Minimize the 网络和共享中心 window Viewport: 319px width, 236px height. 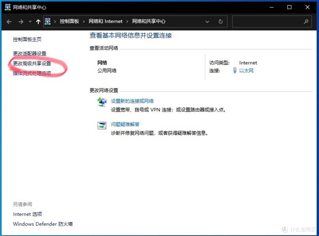pos(272,7)
